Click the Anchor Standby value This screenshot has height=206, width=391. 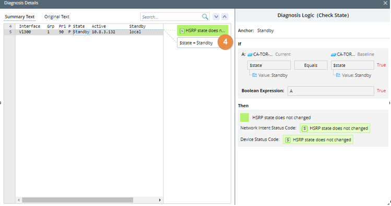pyautogui.click(x=265, y=30)
